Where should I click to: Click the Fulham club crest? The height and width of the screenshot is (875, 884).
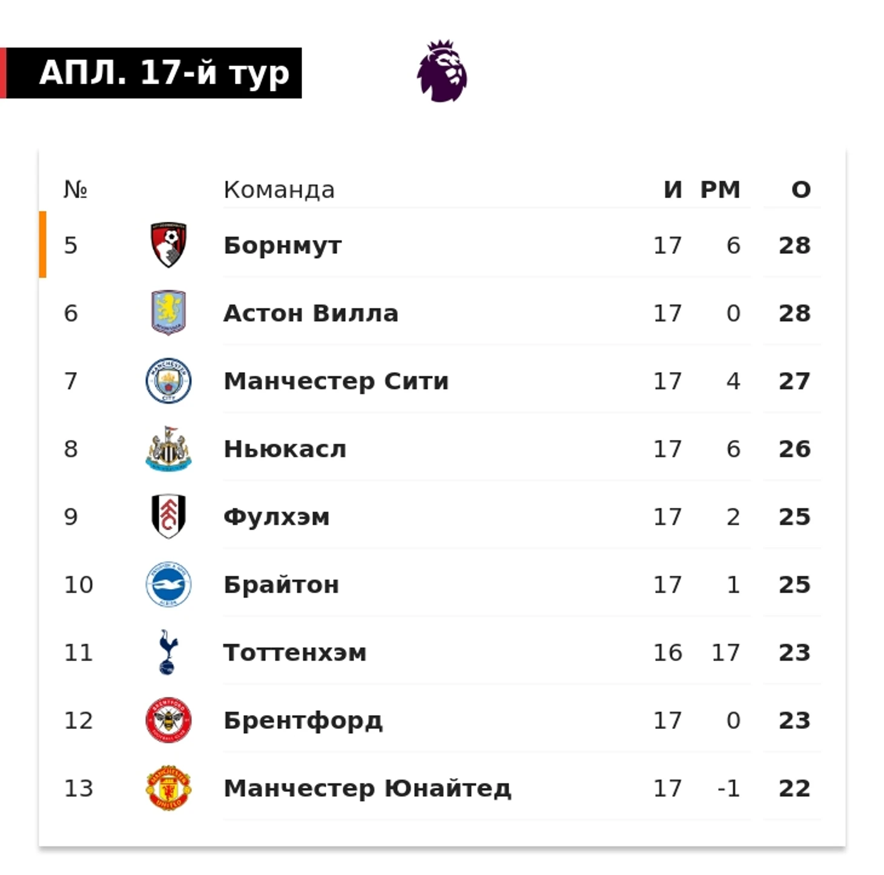tap(168, 516)
